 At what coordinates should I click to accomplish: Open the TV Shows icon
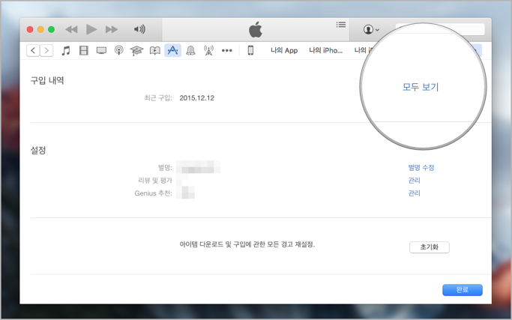(101, 51)
